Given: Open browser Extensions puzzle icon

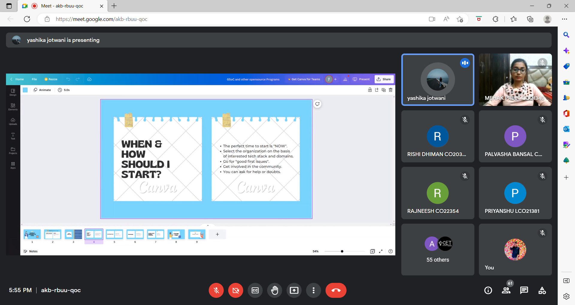Looking at the screenshot, I should [x=495, y=19].
